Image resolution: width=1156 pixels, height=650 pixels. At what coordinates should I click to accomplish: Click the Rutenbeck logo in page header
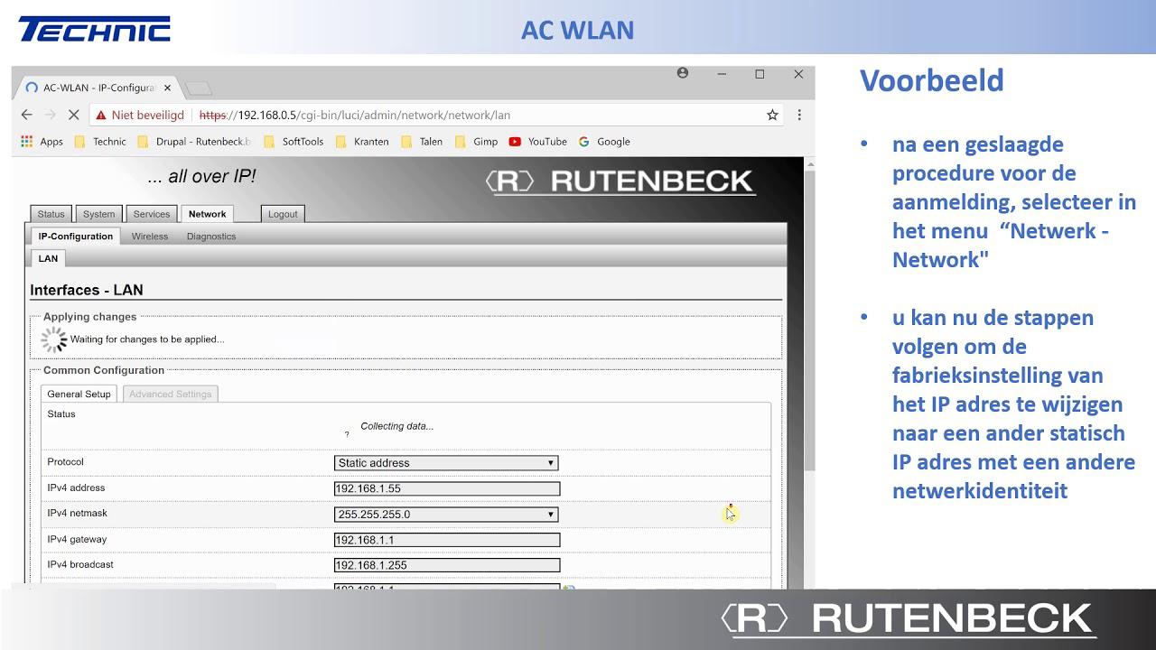pos(620,181)
